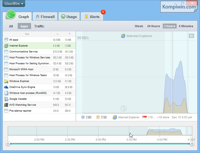Click the clock marker icon on graph
Image resolution: width=200 pixels, height=153 pixels.
coord(124,108)
